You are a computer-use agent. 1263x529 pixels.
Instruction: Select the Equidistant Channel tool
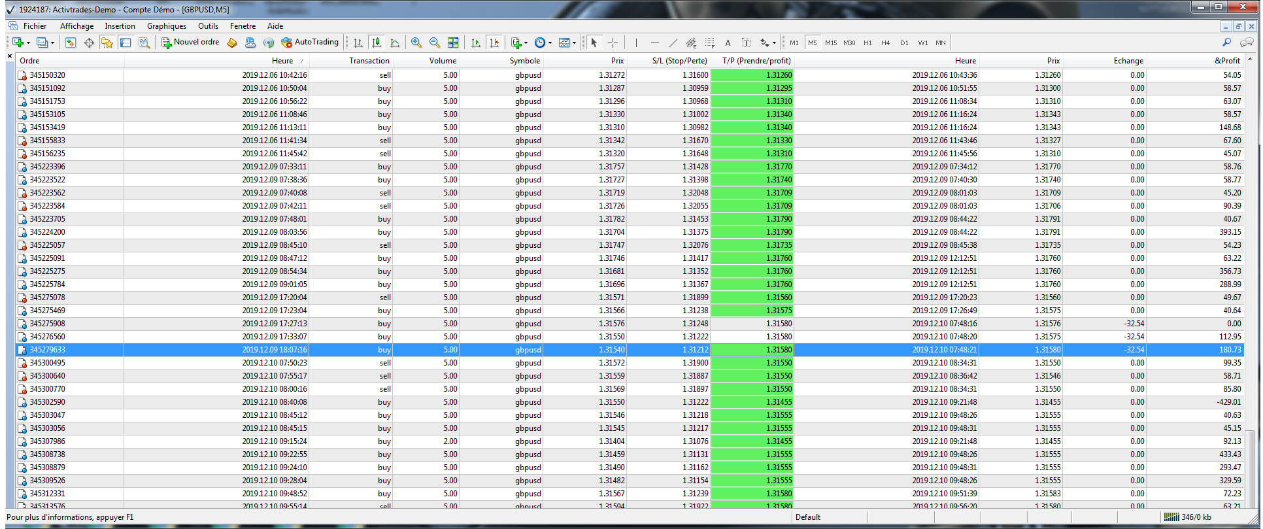691,43
